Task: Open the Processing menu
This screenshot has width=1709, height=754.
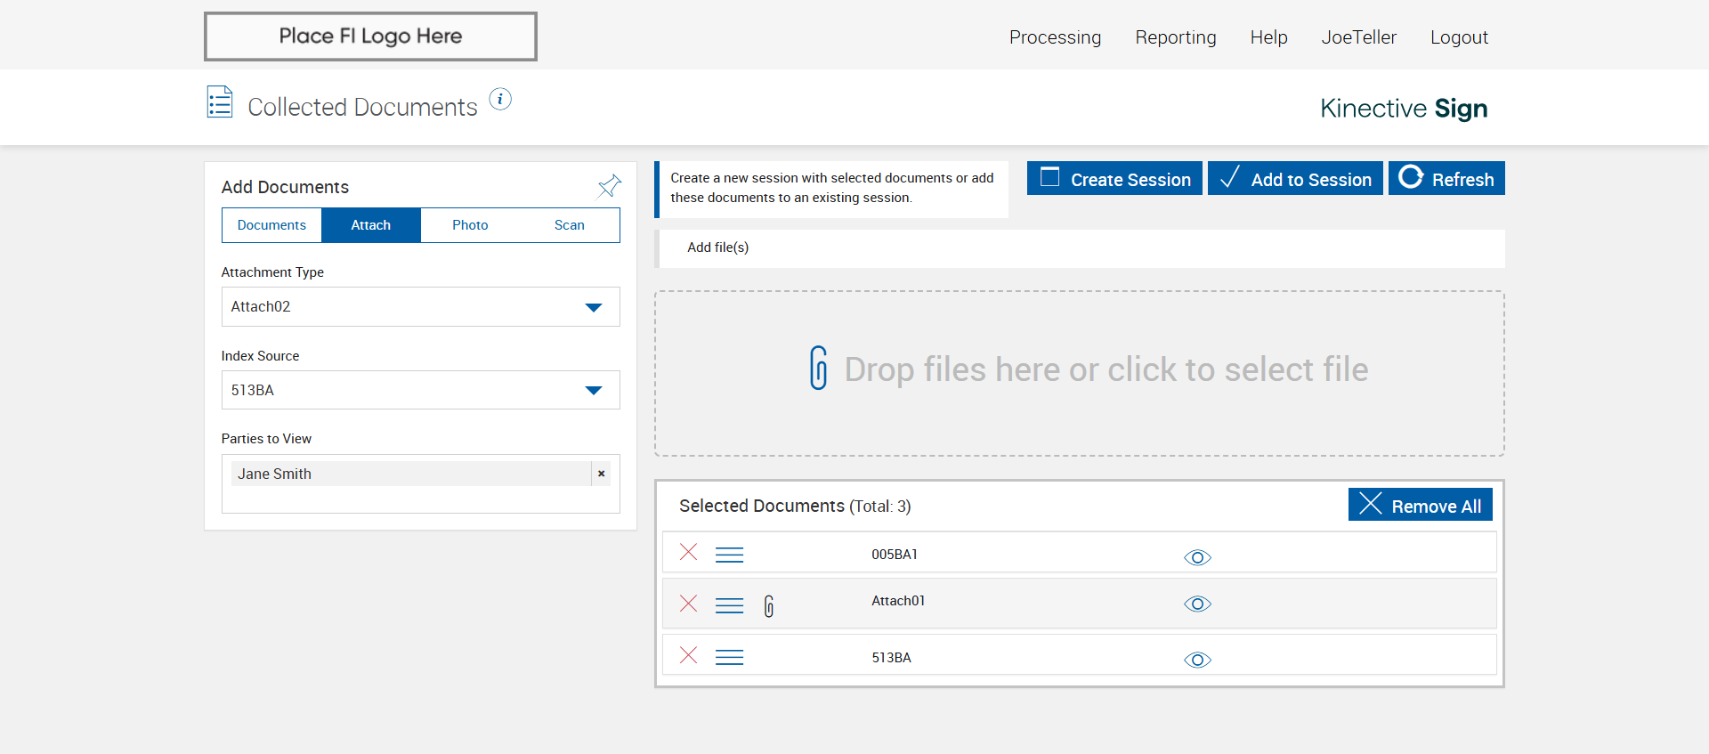Action: 1055,37
